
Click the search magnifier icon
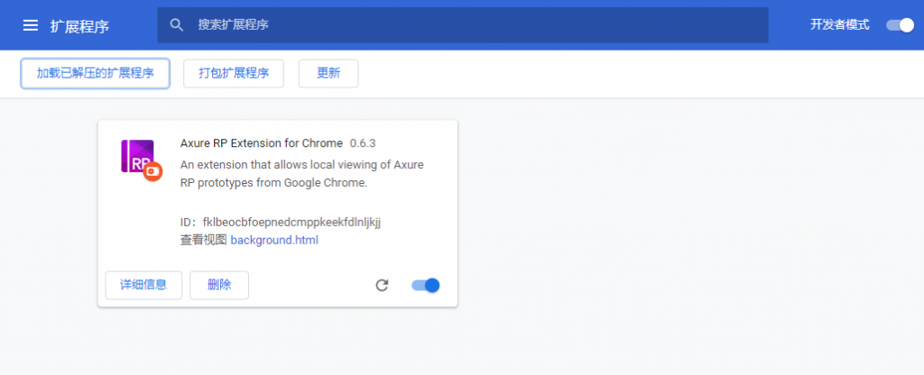point(177,25)
